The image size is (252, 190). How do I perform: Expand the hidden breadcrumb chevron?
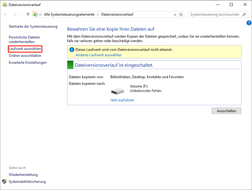pos(40,14)
